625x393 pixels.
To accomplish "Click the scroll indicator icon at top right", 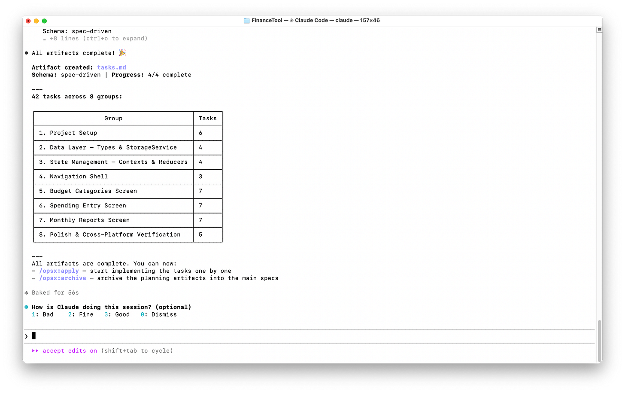I will click(599, 30).
